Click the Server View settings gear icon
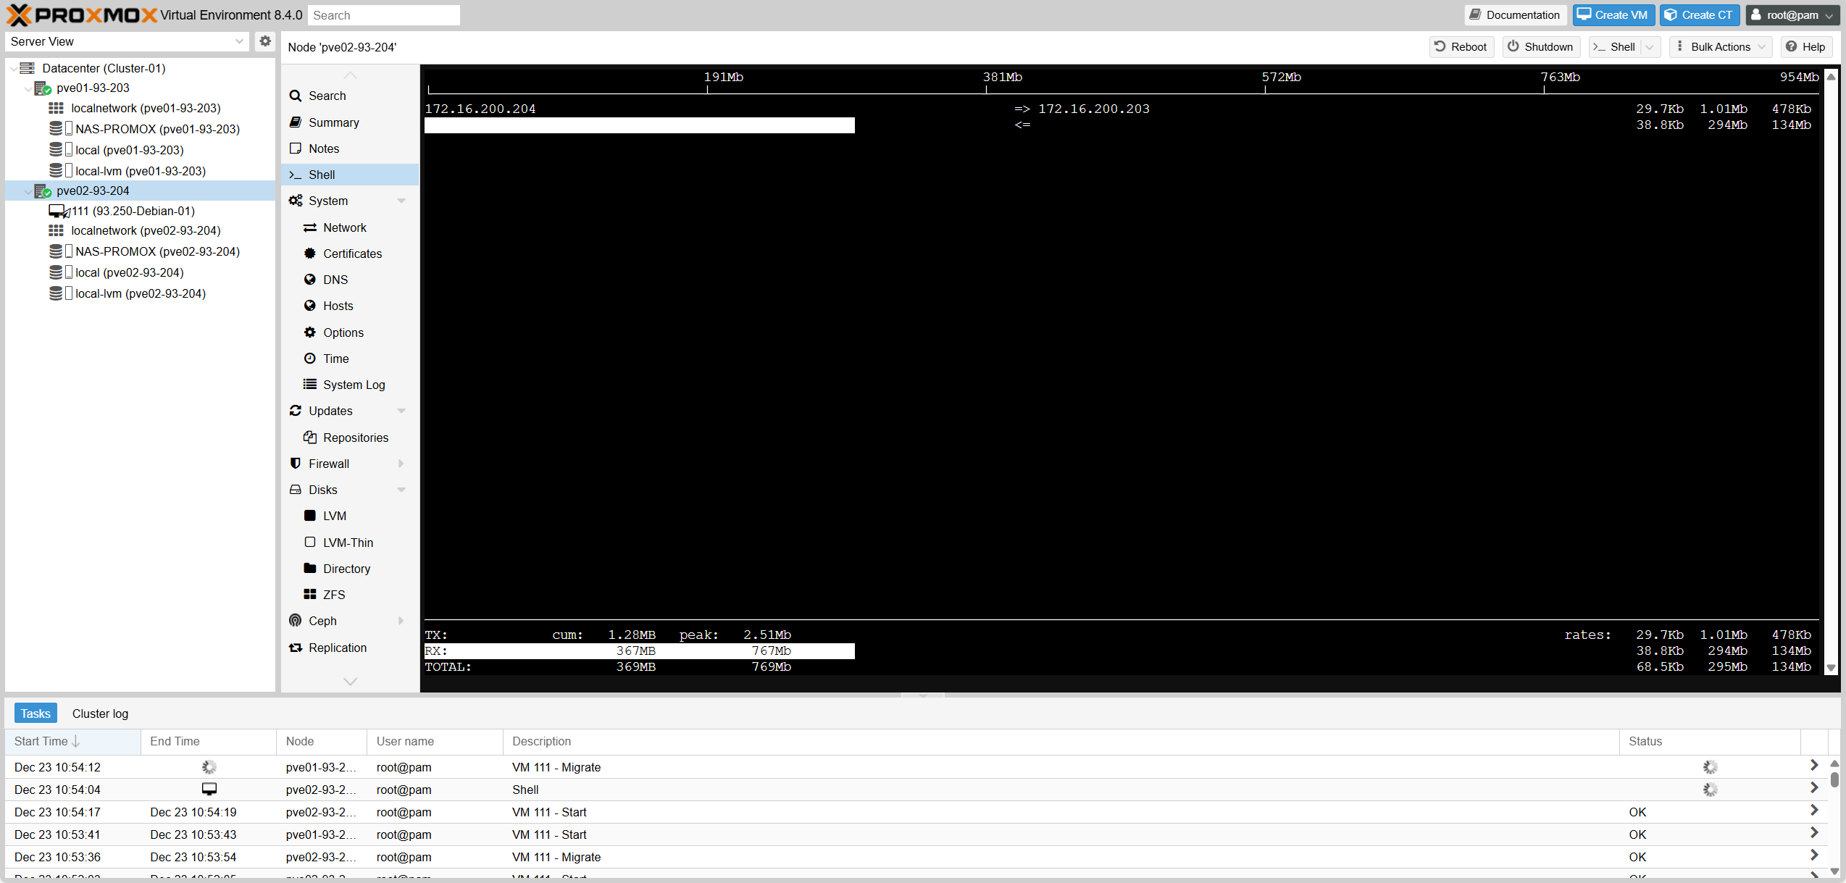 [265, 41]
